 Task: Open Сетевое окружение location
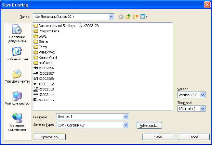(x=17, y=122)
